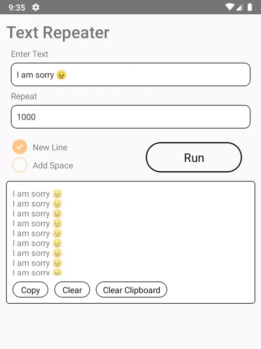This screenshot has width=261, height=349.
Task: Click the Repeat count field showing 1000
Action: [130, 117]
